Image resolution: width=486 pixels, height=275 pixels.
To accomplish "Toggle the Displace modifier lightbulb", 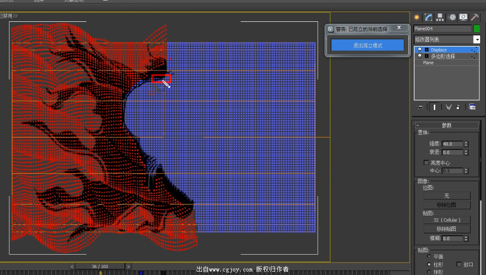I will coord(419,50).
